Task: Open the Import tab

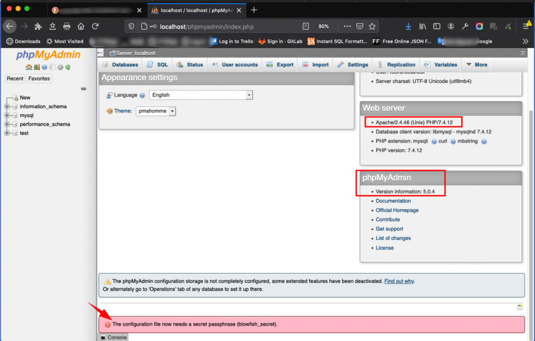Action: 315,64
